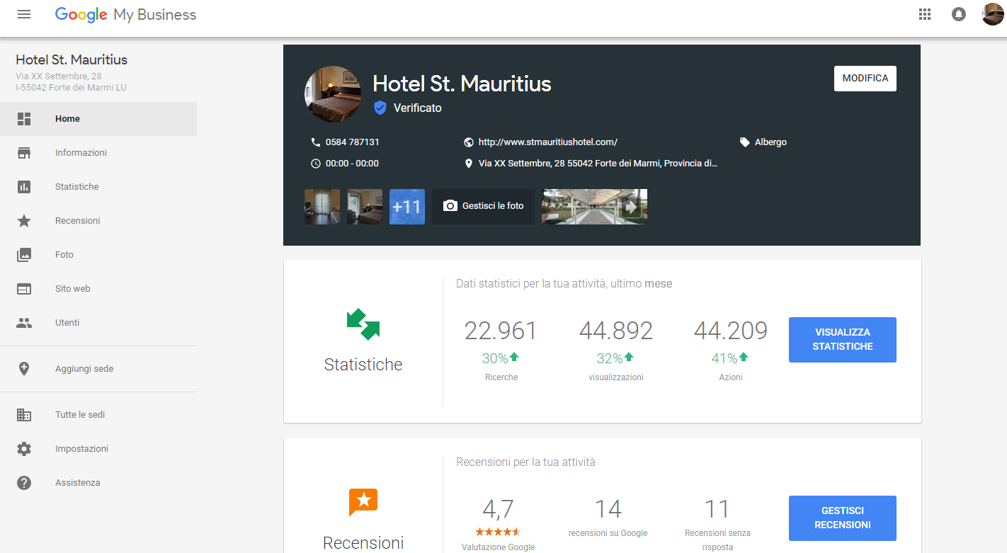
Task: Open the account profile avatar
Action: tap(993, 14)
